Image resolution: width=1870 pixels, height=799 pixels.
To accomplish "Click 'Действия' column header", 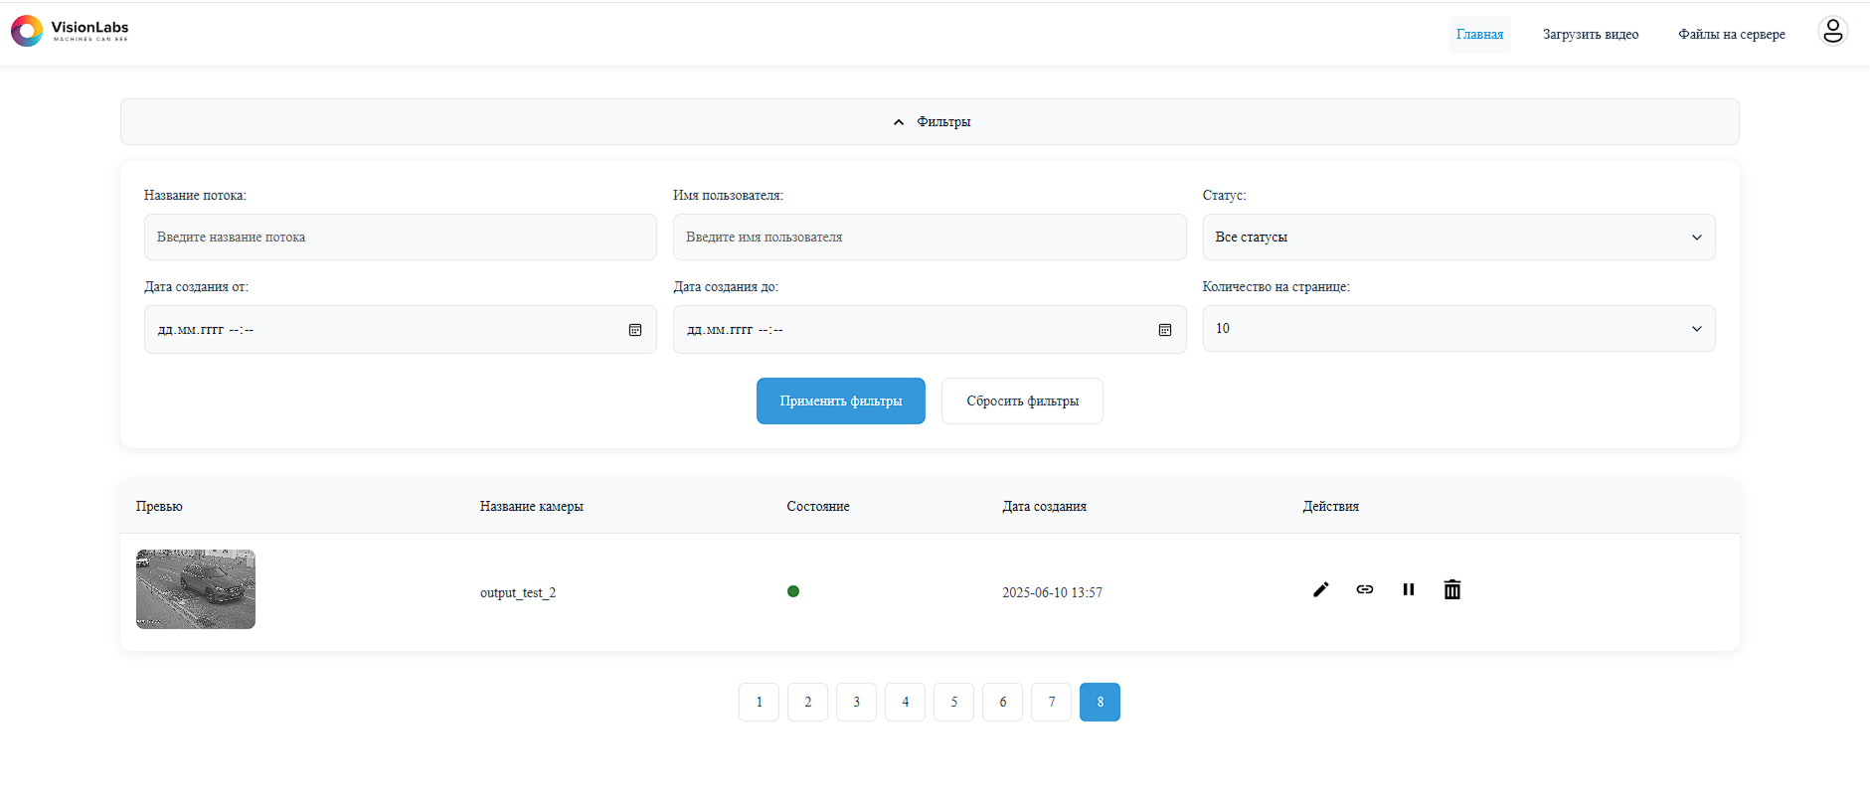I will 1330,506.
